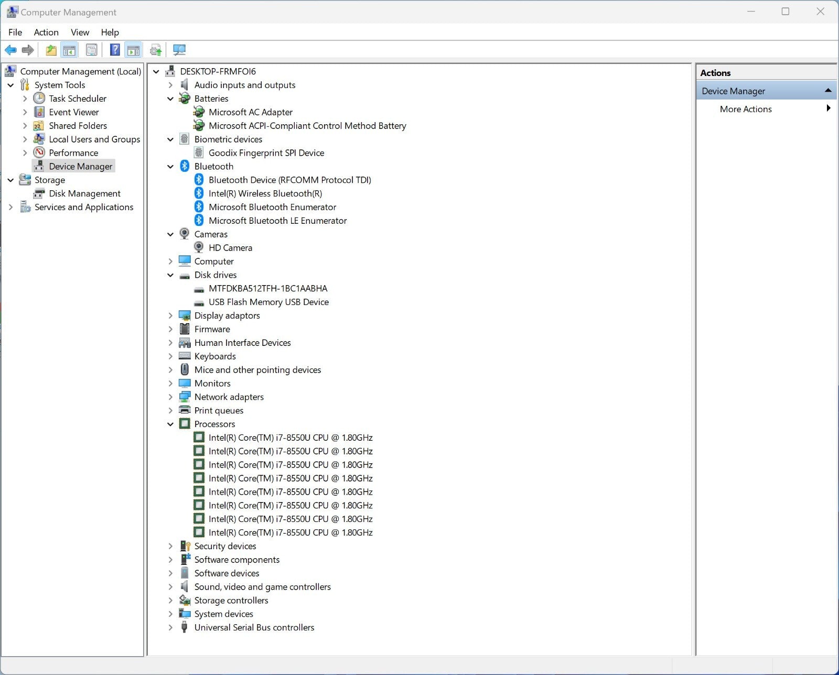Select Intel(R) Wireless Bluetooth(R) device
The image size is (839, 675).
click(x=265, y=193)
